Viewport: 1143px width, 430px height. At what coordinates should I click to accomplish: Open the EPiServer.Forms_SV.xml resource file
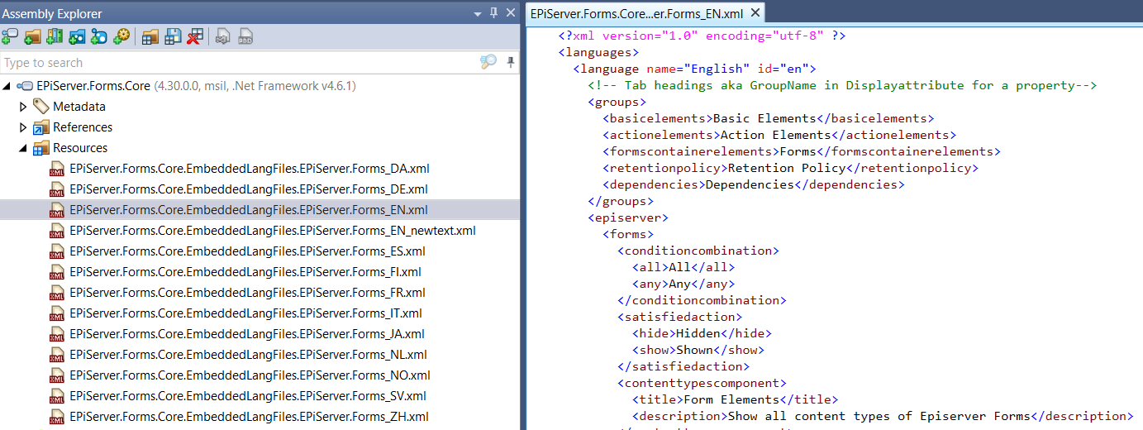pyautogui.click(x=247, y=396)
